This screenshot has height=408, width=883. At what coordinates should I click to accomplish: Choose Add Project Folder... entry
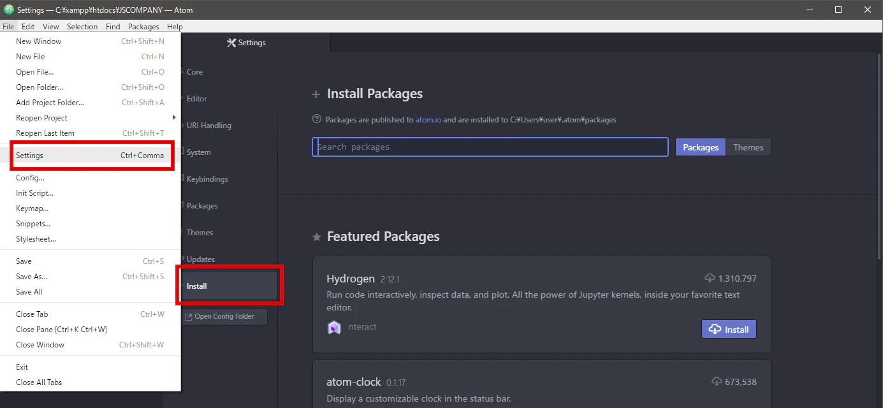(91, 103)
